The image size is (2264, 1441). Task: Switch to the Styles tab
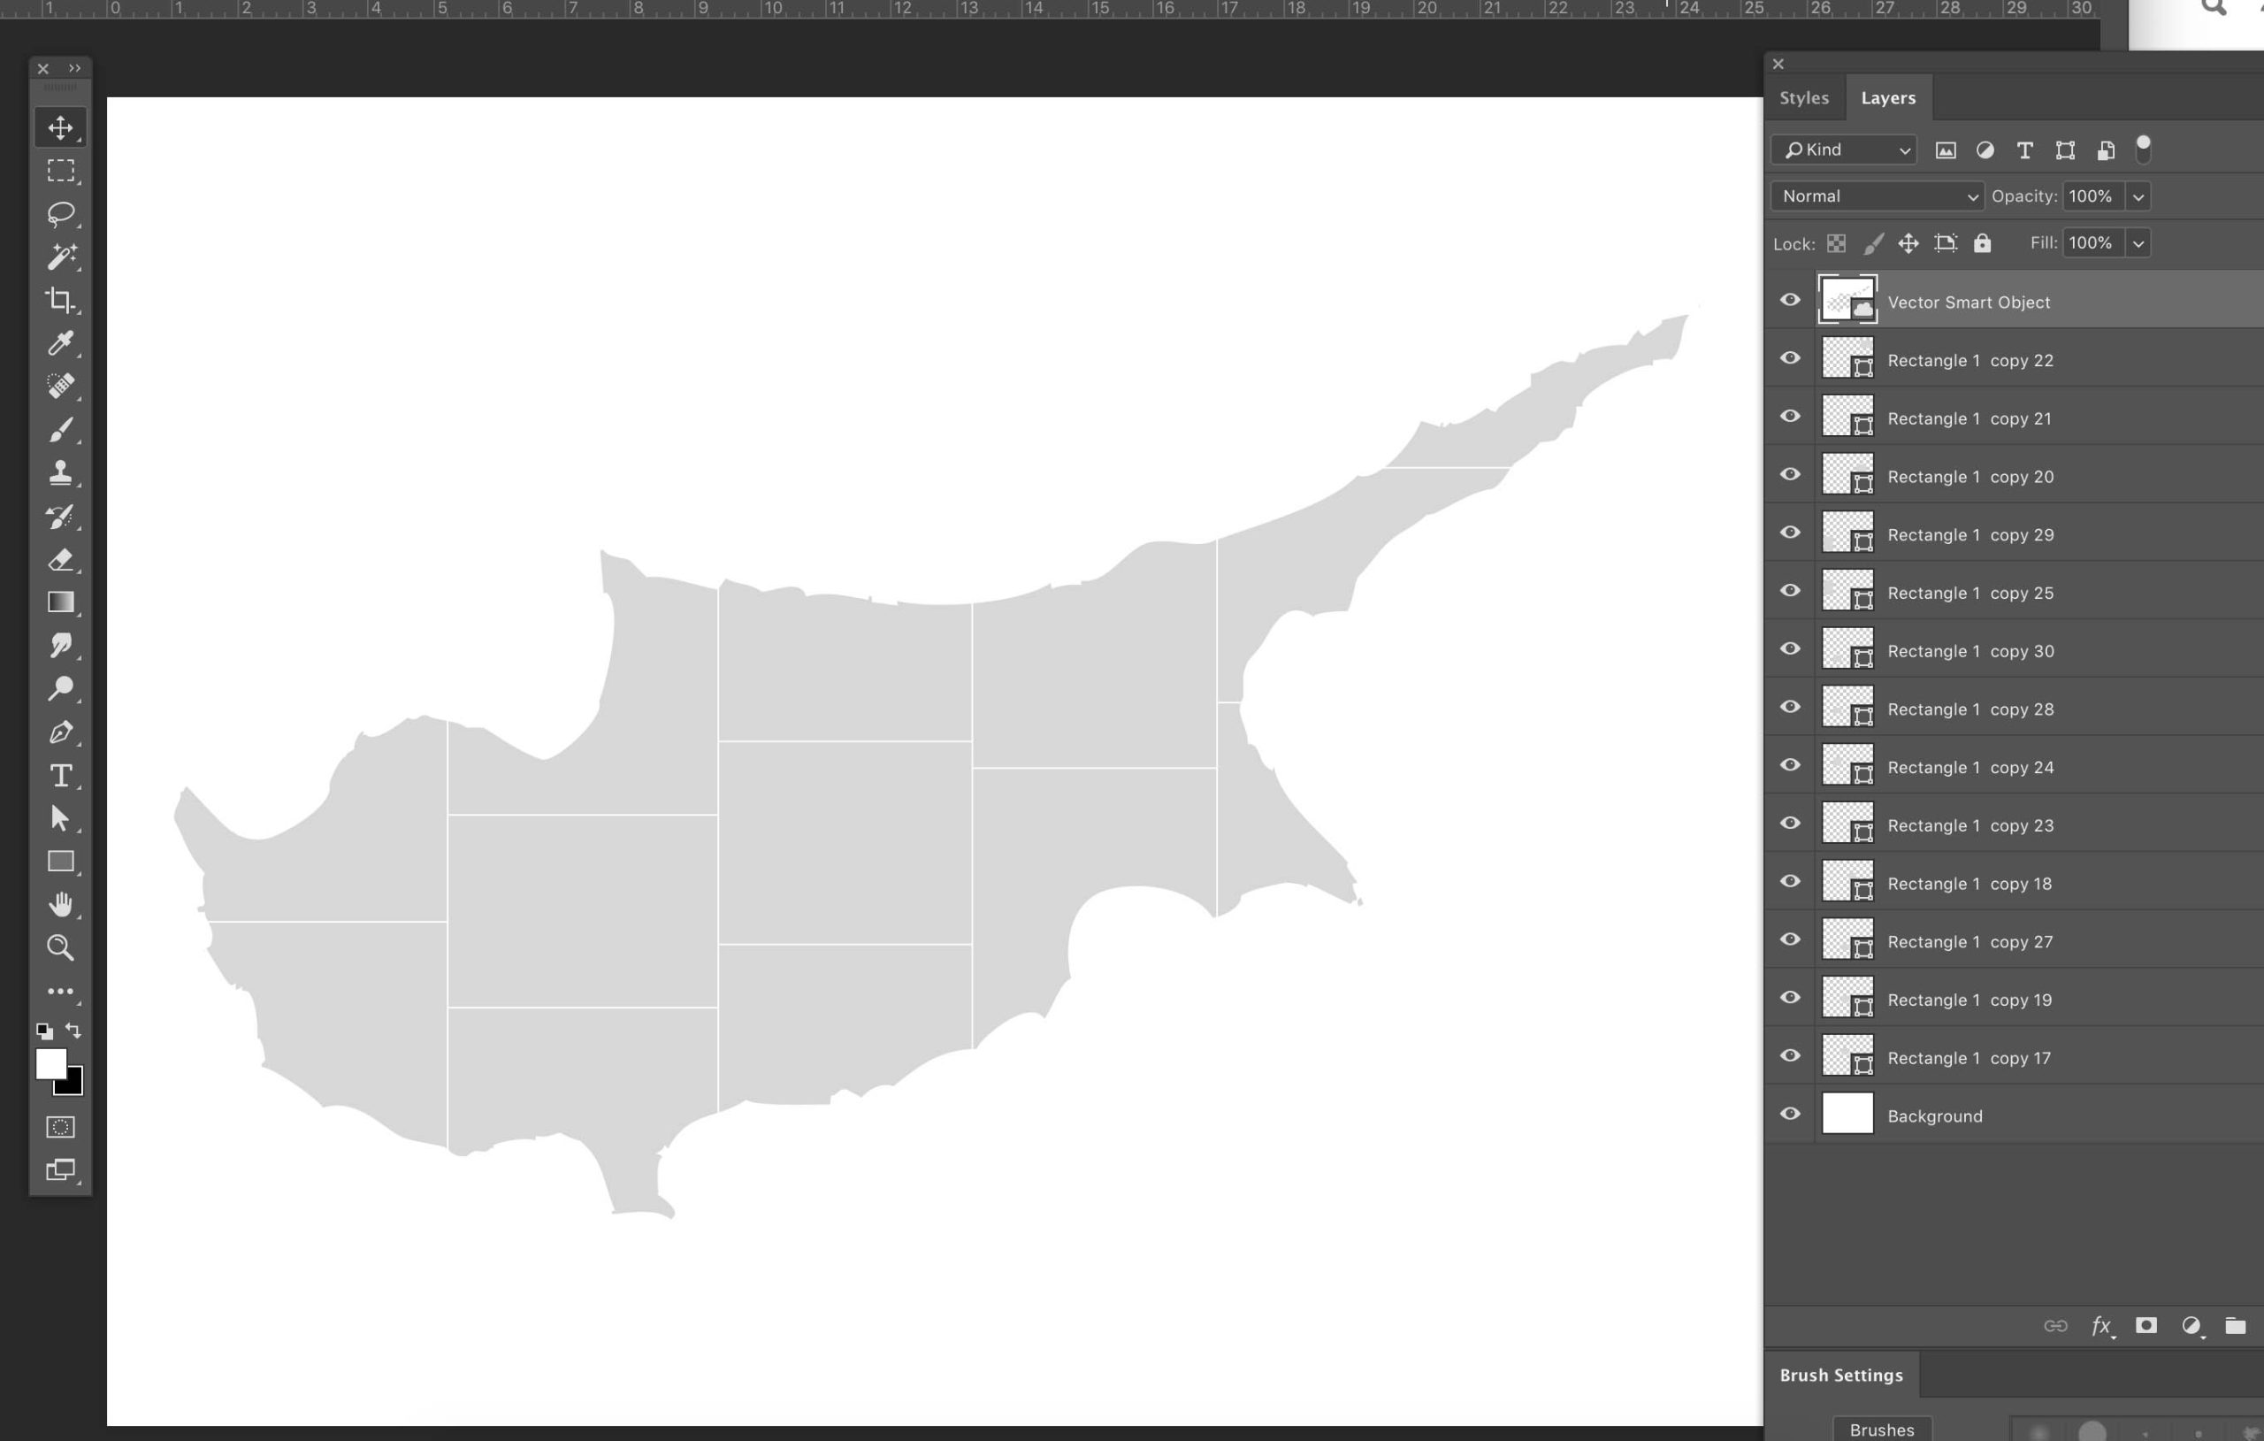(x=1803, y=98)
